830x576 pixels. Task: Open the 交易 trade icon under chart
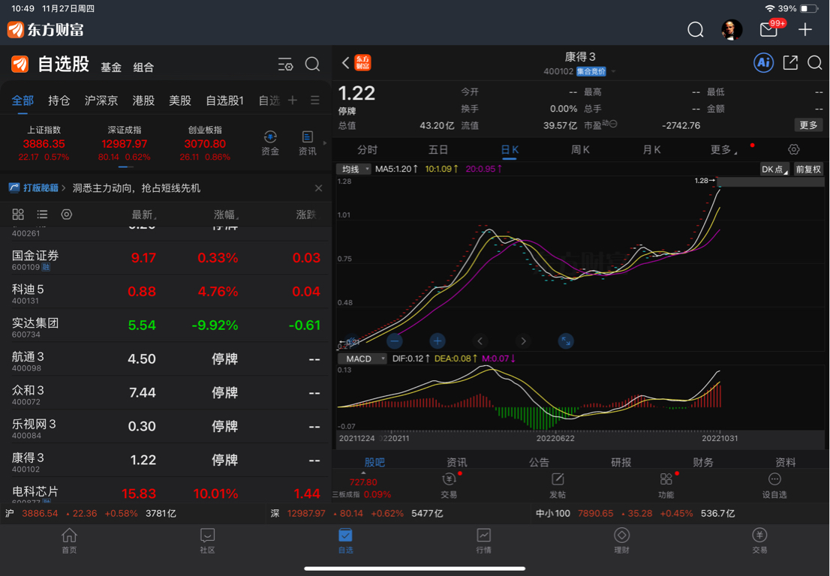[x=449, y=485]
